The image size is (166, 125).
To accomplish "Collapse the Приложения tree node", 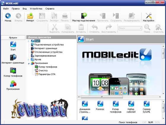I will click(28, 63).
